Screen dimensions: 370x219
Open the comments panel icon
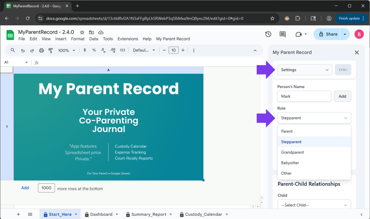pyautogui.click(x=282, y=34)
